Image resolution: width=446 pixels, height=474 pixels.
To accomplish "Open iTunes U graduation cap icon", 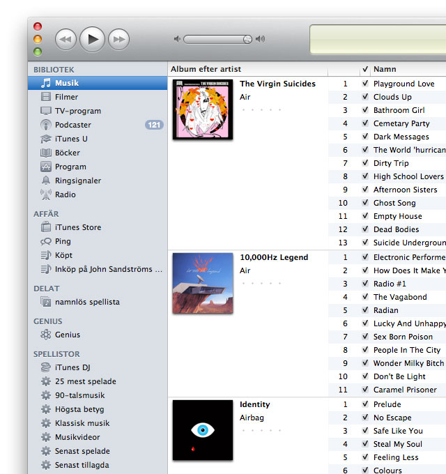I will pos(45,139).
